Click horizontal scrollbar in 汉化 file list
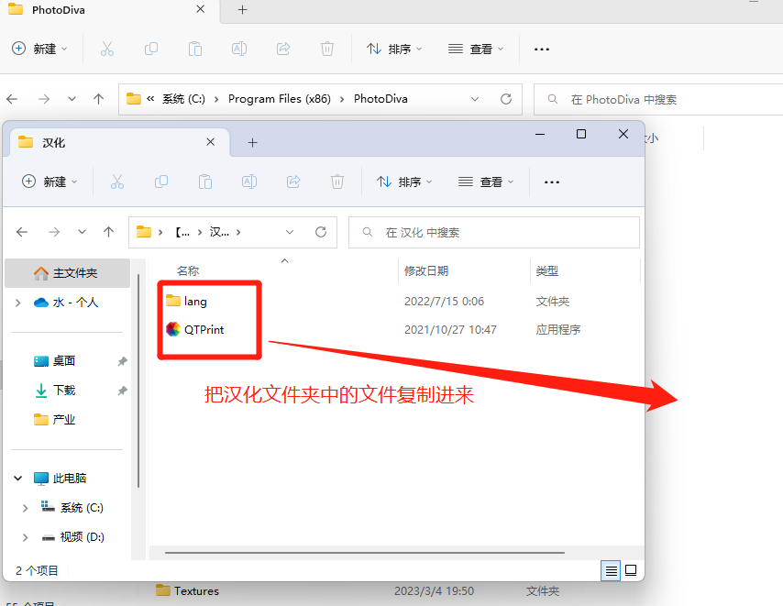783x606 pixels. click(x=365, y=553)
